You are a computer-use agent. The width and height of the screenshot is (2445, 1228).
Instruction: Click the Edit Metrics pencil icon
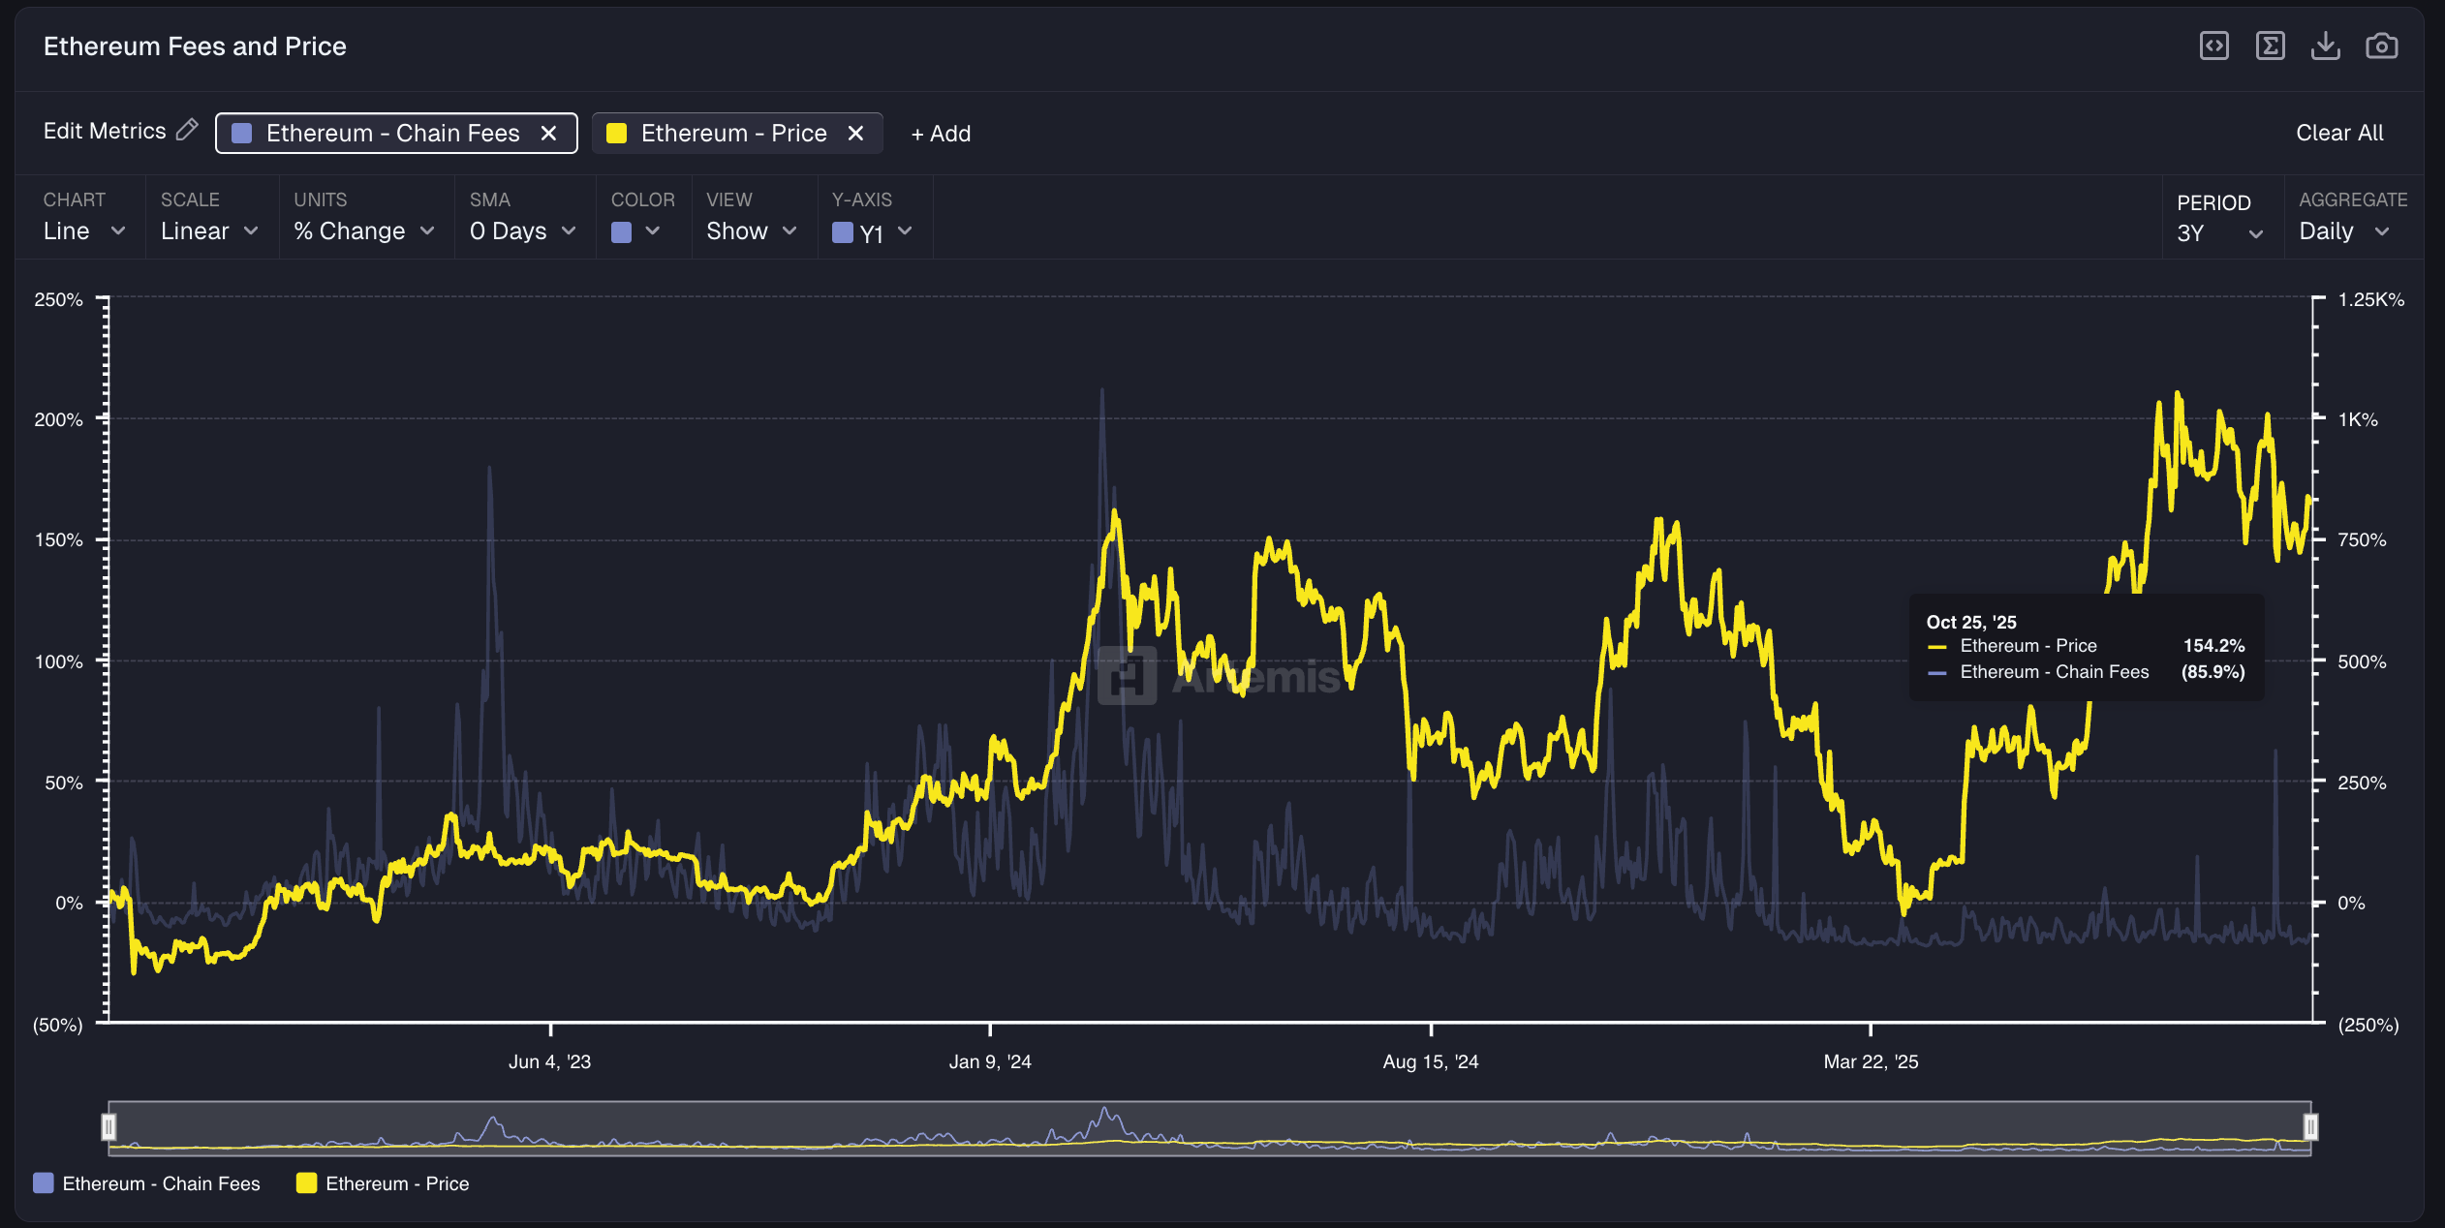187,130
